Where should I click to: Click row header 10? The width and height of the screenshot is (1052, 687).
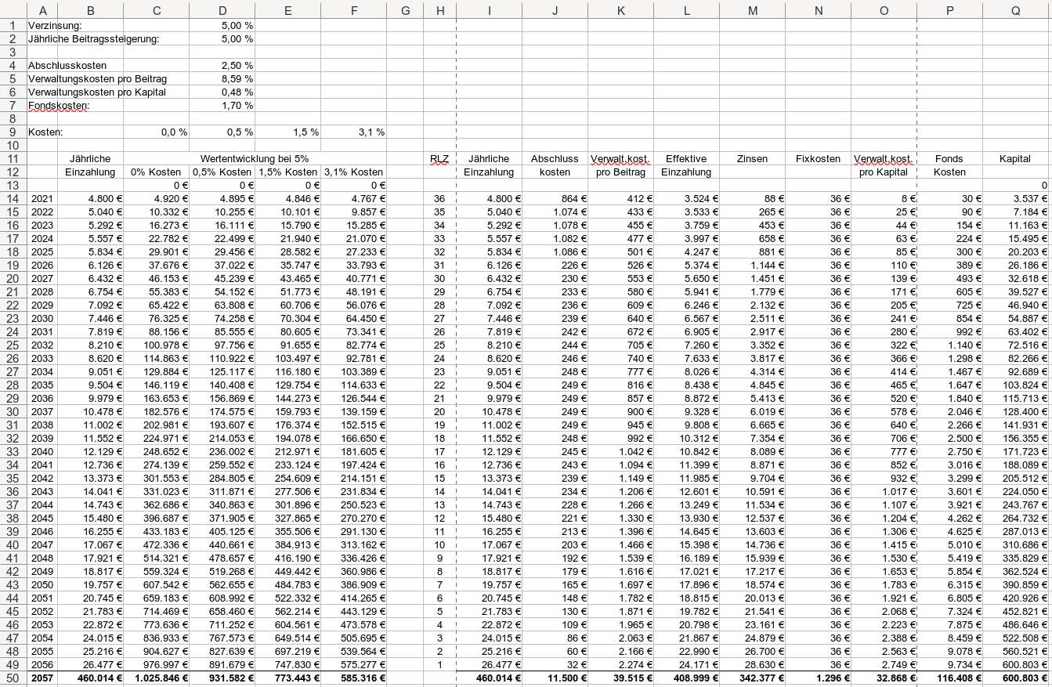(x=13, y=145)
